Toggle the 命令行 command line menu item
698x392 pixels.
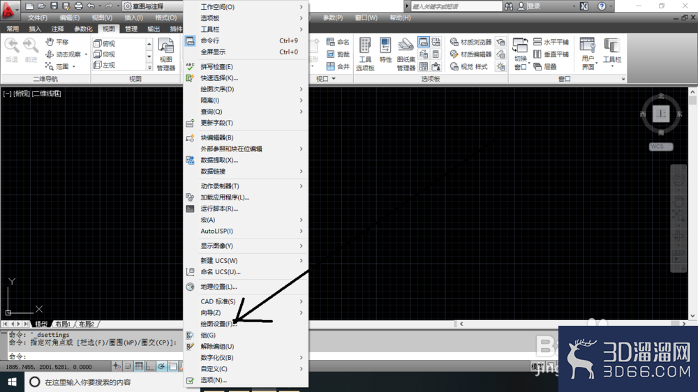[246, 40]
